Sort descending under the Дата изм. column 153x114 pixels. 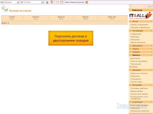111,19
